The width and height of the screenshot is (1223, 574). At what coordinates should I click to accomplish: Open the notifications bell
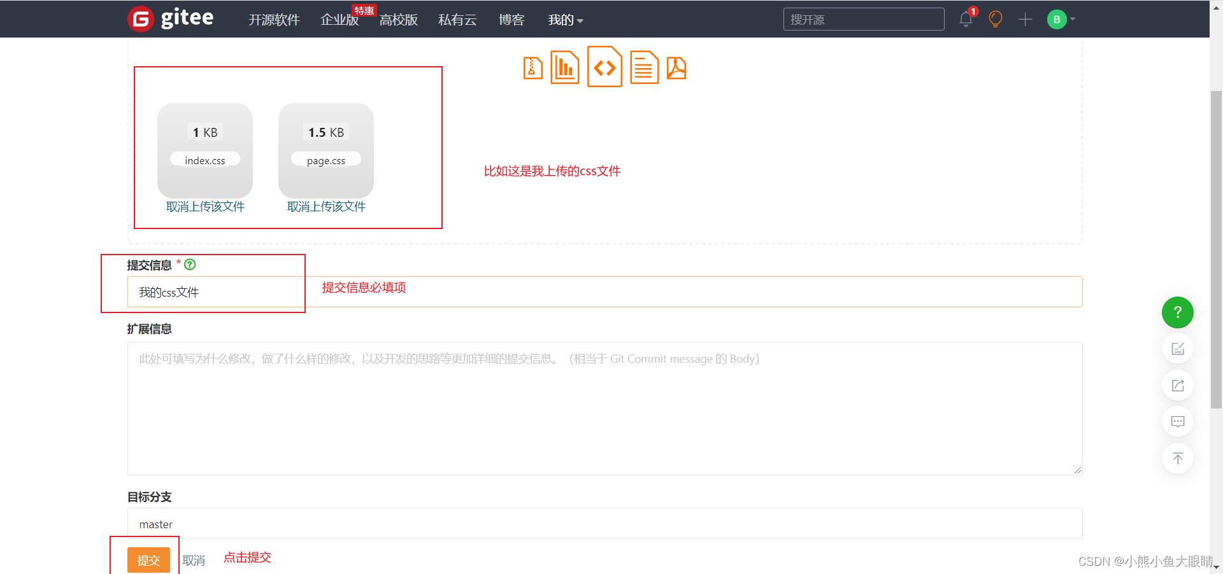point(966,19)
